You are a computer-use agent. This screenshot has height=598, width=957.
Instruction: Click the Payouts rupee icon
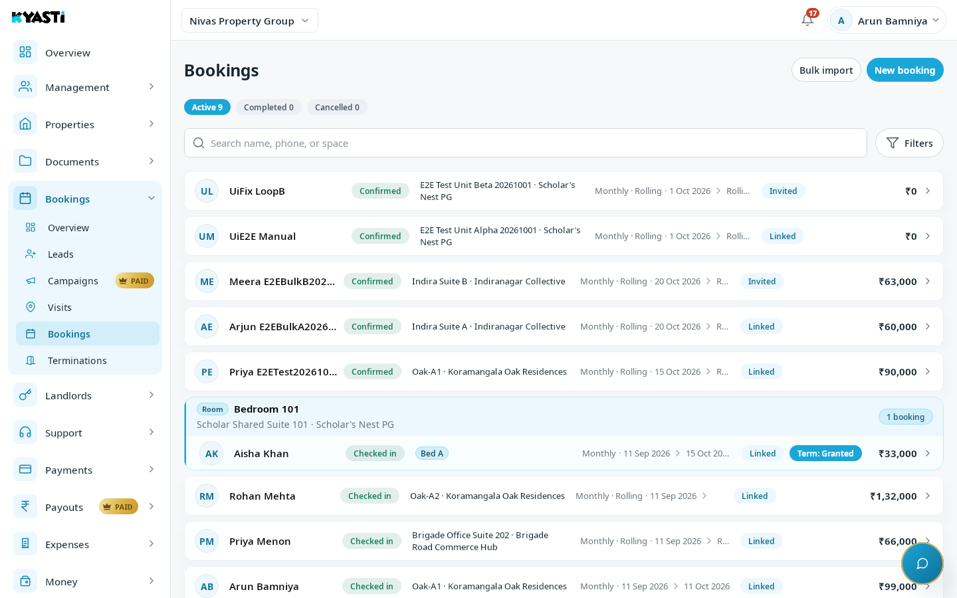tap(25, 506)
